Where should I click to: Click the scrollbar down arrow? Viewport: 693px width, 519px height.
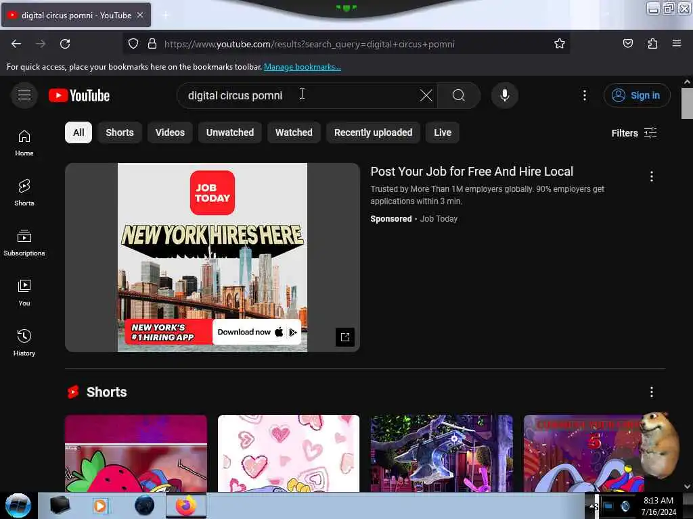(x=687, y=487)
